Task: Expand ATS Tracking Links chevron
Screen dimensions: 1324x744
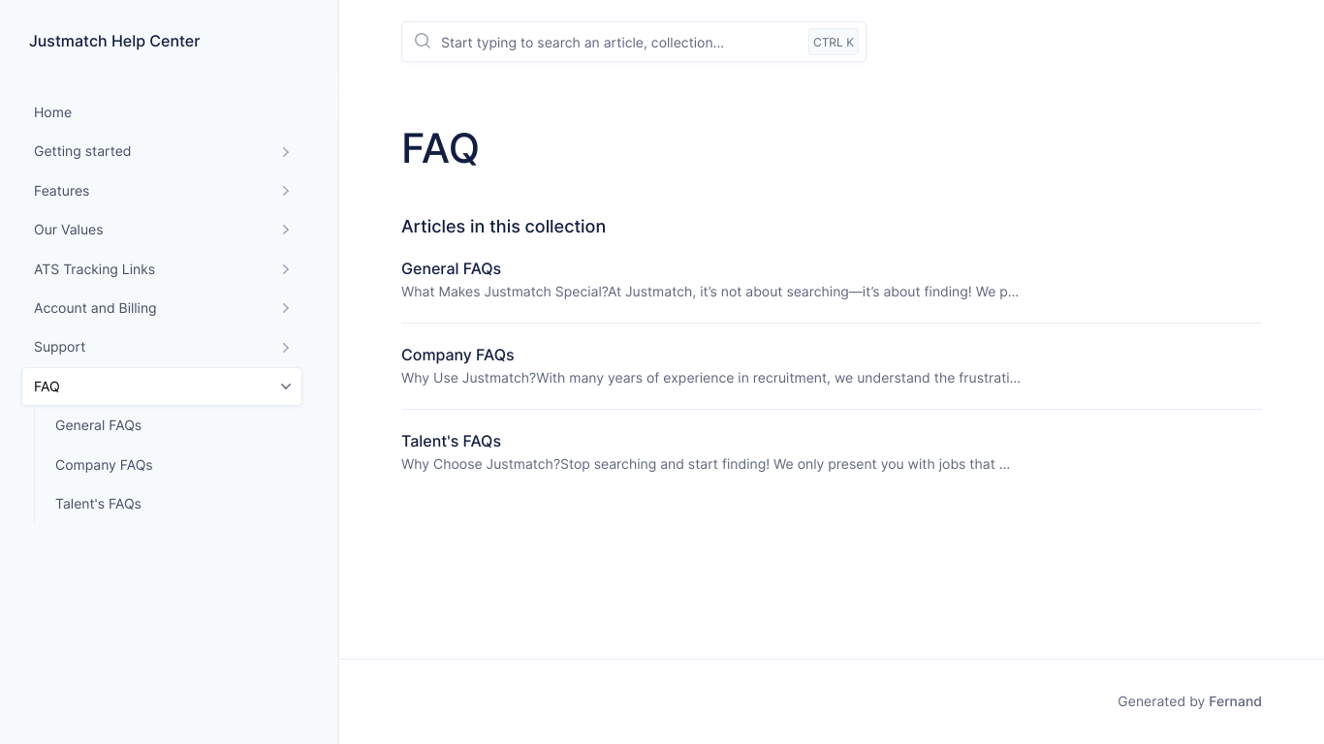Action: [x=286, y=269]
